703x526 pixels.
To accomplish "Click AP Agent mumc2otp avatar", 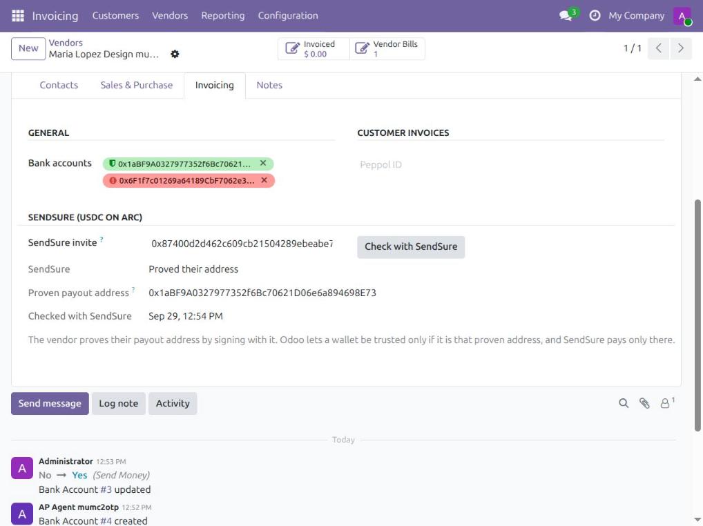I will tap(22, 514).
